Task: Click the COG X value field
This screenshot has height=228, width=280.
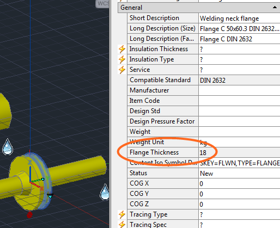Action: [240, 183]
